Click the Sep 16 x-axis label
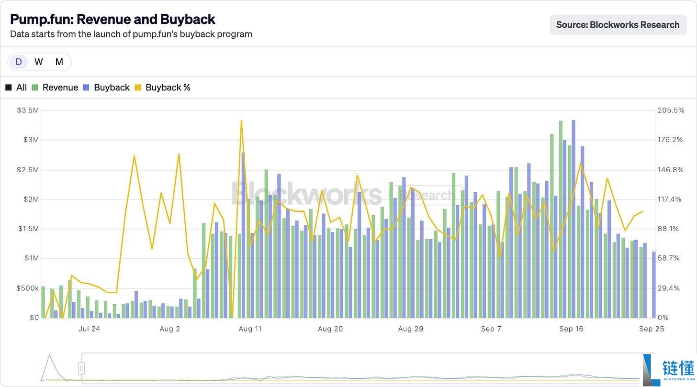Viewport: 697px width, 387px height. pyautogui.click(x=572, y=329)
